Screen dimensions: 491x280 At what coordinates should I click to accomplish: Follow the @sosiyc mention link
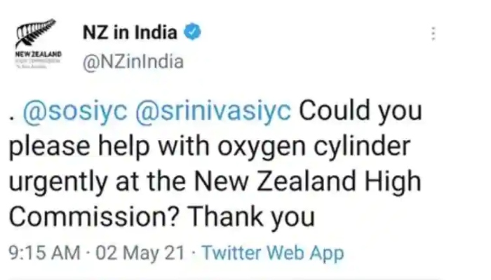[x=75, y=111]
